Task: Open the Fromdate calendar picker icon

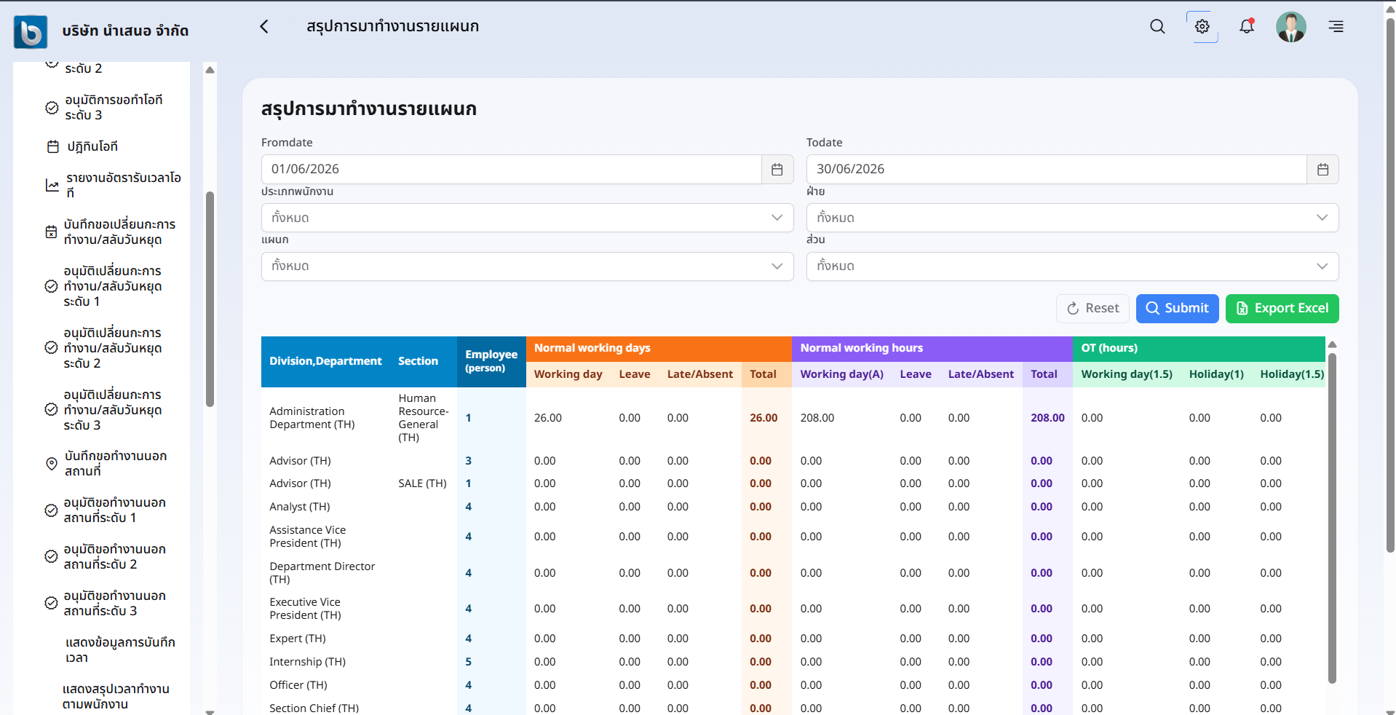Action: (777, 170)
